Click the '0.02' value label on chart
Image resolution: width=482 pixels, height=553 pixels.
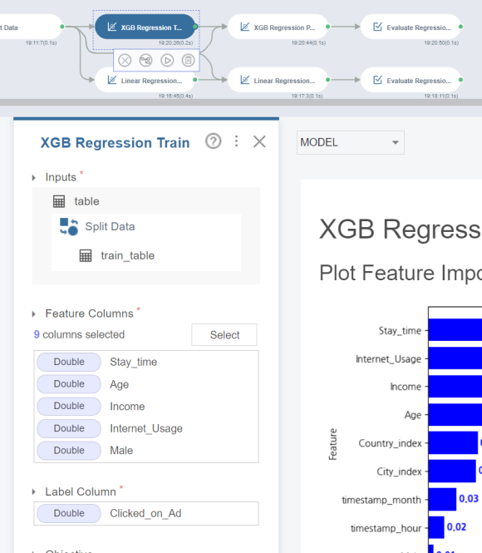(456, 527)
